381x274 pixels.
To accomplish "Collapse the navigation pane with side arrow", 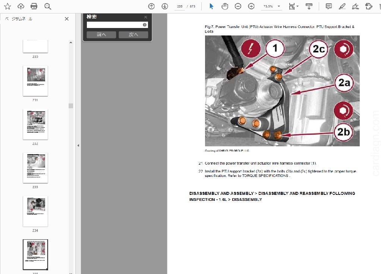I will click(78, 146).
